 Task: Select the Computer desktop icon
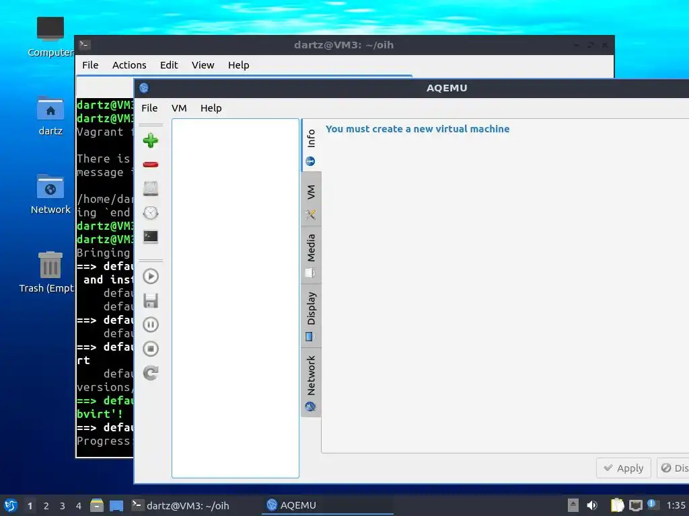point(50,38)
